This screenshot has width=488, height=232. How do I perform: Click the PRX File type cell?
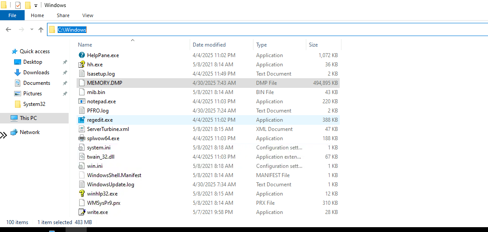coord(265,203)
